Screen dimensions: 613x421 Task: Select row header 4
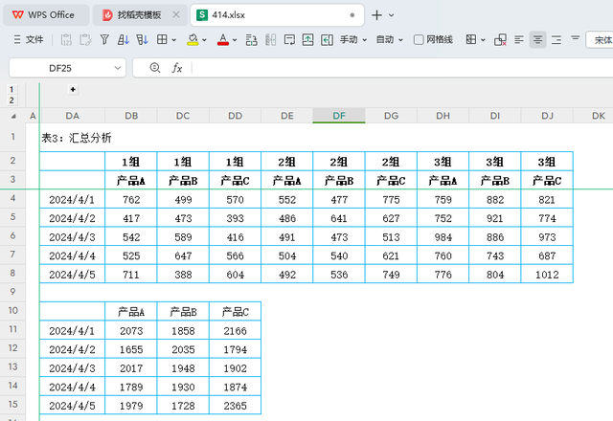(x=12, y=198)
